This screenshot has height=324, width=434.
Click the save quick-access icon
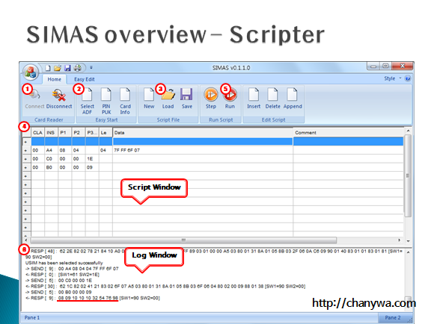[67, 68]
